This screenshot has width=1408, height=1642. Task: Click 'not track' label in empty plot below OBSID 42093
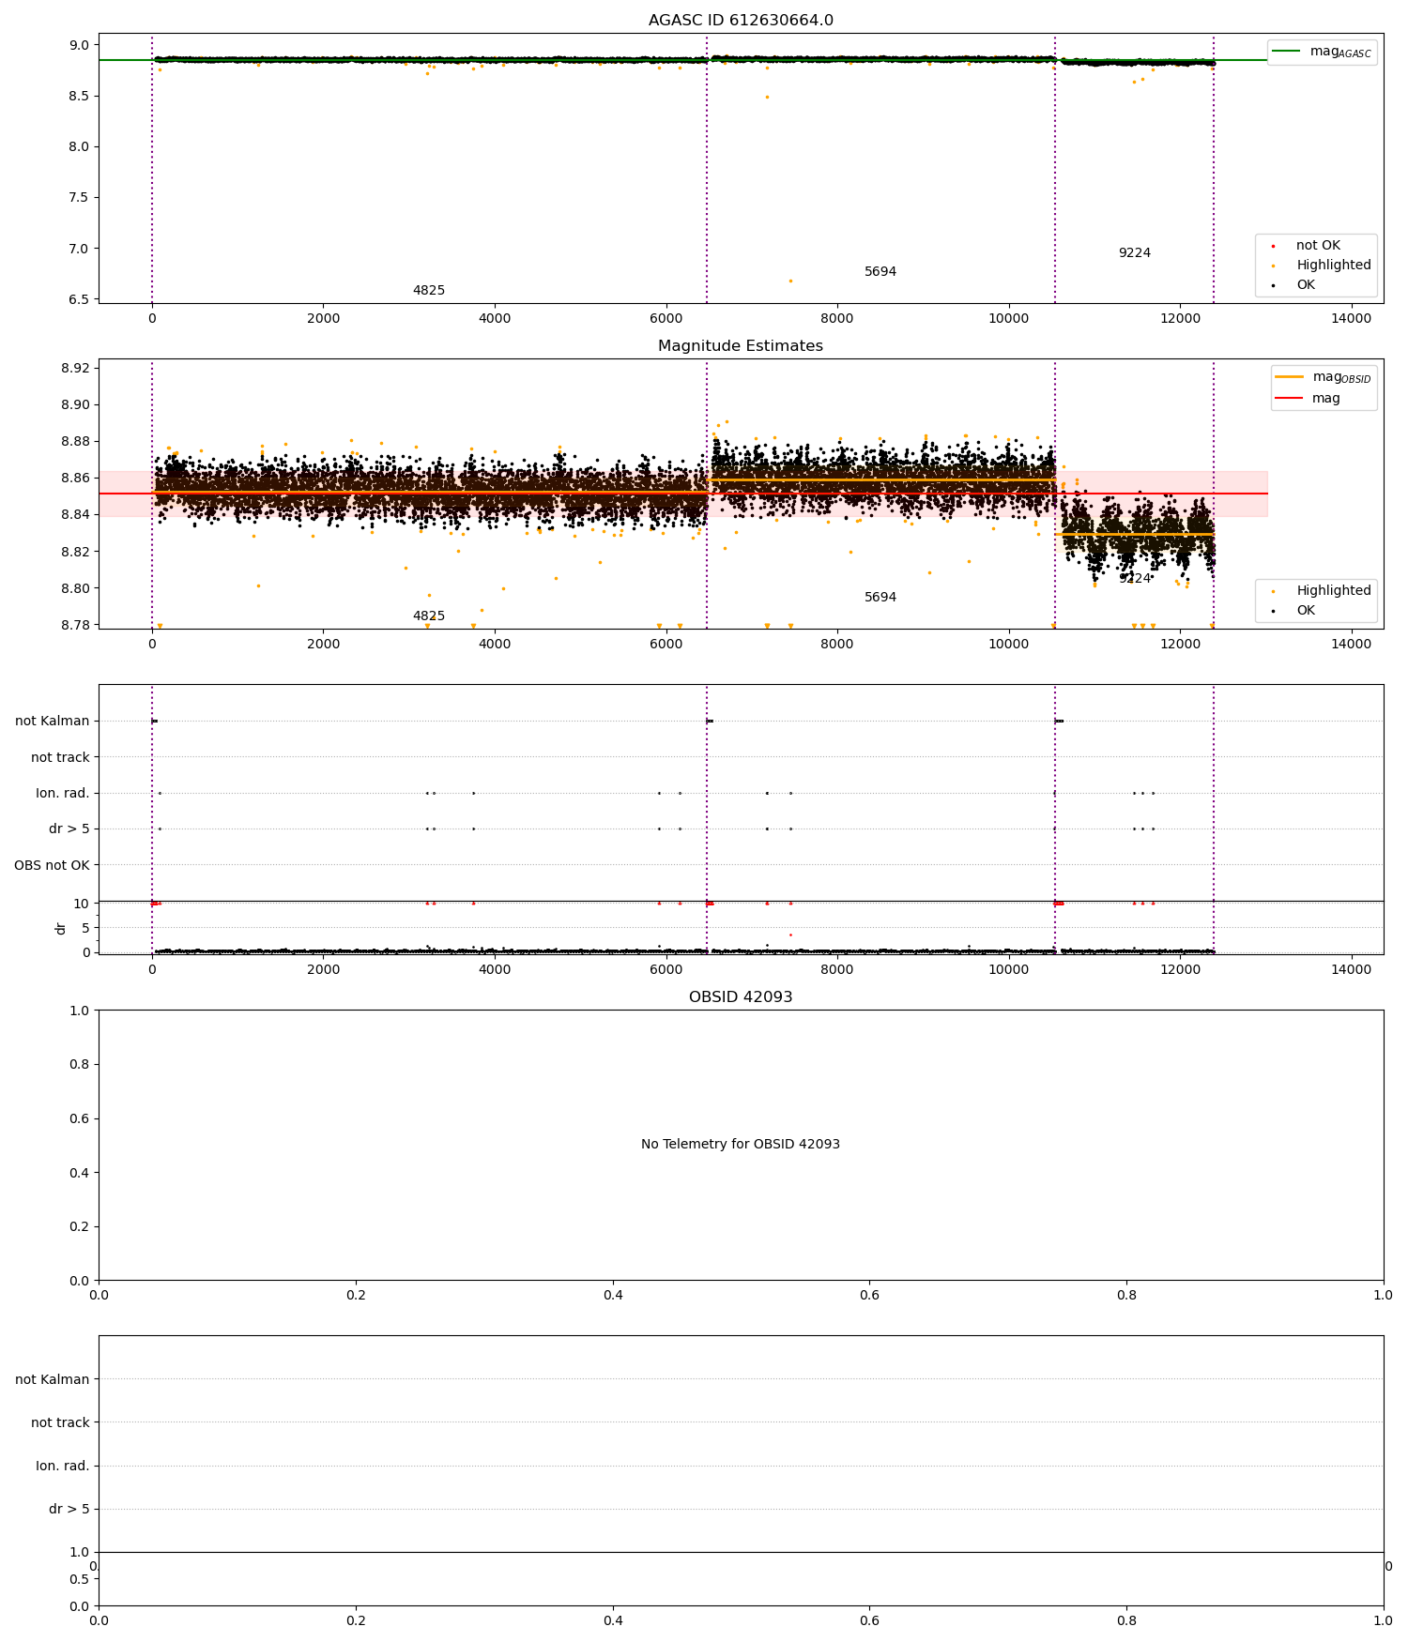point(60,1423)
